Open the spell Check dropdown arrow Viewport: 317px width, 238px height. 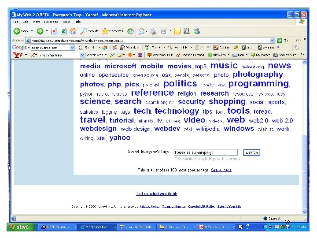[164, 47]
